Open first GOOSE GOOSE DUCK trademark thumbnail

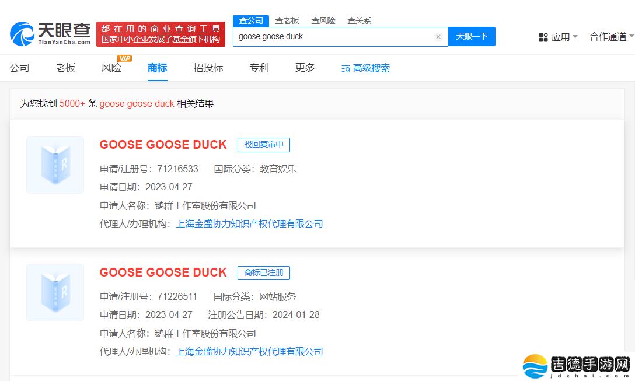[55, 165]
